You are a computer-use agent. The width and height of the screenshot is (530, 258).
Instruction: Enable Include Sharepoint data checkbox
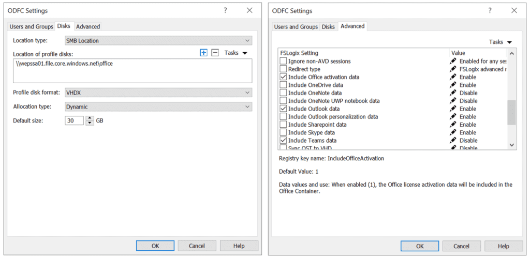pyautogui.click(x=283, y=125)
